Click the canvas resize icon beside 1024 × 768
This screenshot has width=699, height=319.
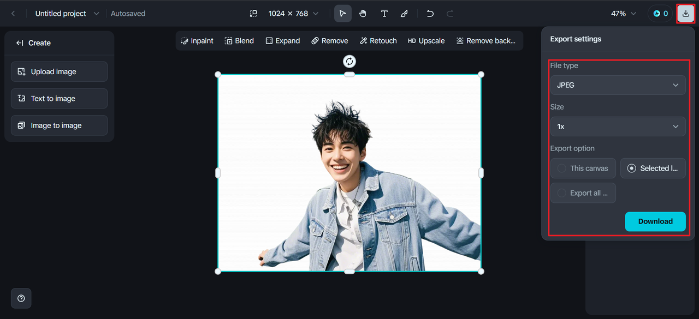tap(253, 14)
